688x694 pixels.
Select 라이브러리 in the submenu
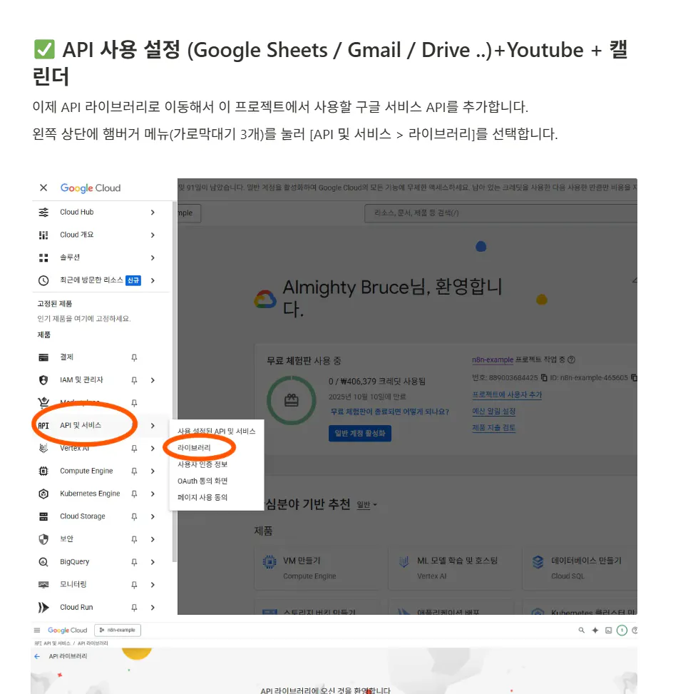click(x=194, y=448)
